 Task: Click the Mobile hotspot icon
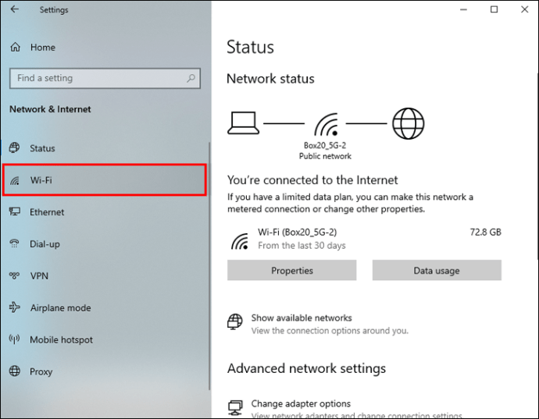click(x=14, y=340)
